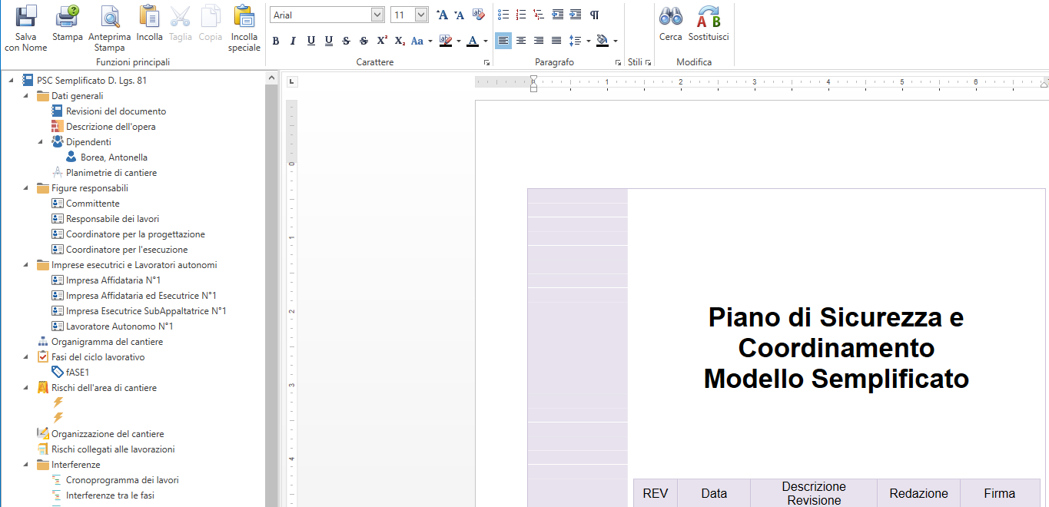Image resolution: width=1049 pixels, height=507 pixels.
Task: Click the Planimetrie di cantiere compass icon
Action: (57, 173)
